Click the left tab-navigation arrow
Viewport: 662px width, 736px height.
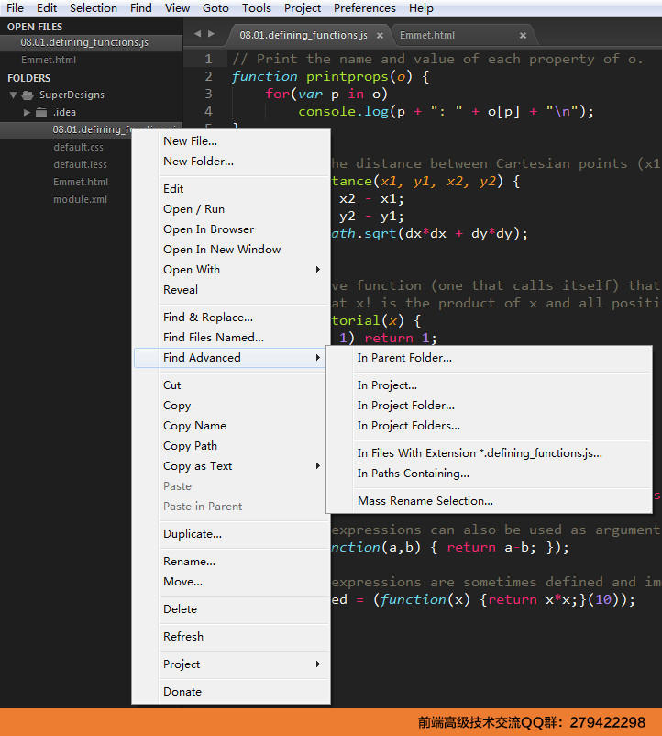point(197,34)
